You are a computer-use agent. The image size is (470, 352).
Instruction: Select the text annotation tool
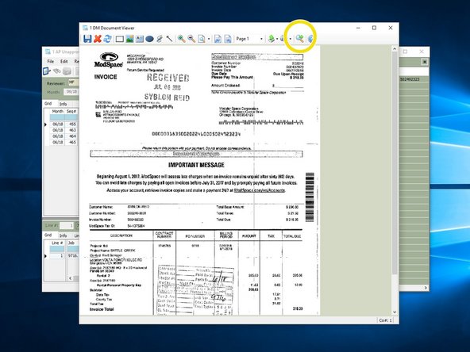(140, 39)
